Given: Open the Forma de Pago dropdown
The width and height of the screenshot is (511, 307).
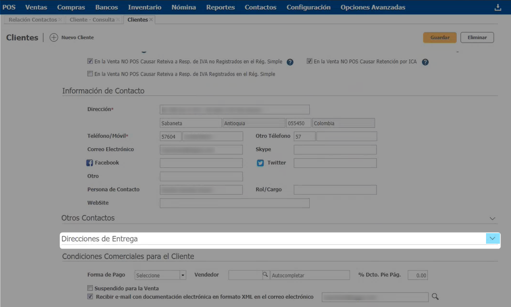Looking at the screenshot, I should coord(182,275).
